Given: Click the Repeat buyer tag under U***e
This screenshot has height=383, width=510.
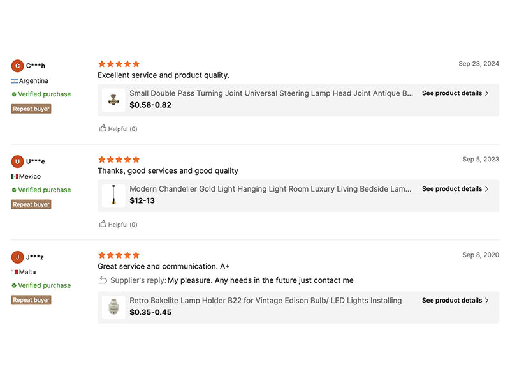Looking at the screenshot, I should 31,204.
